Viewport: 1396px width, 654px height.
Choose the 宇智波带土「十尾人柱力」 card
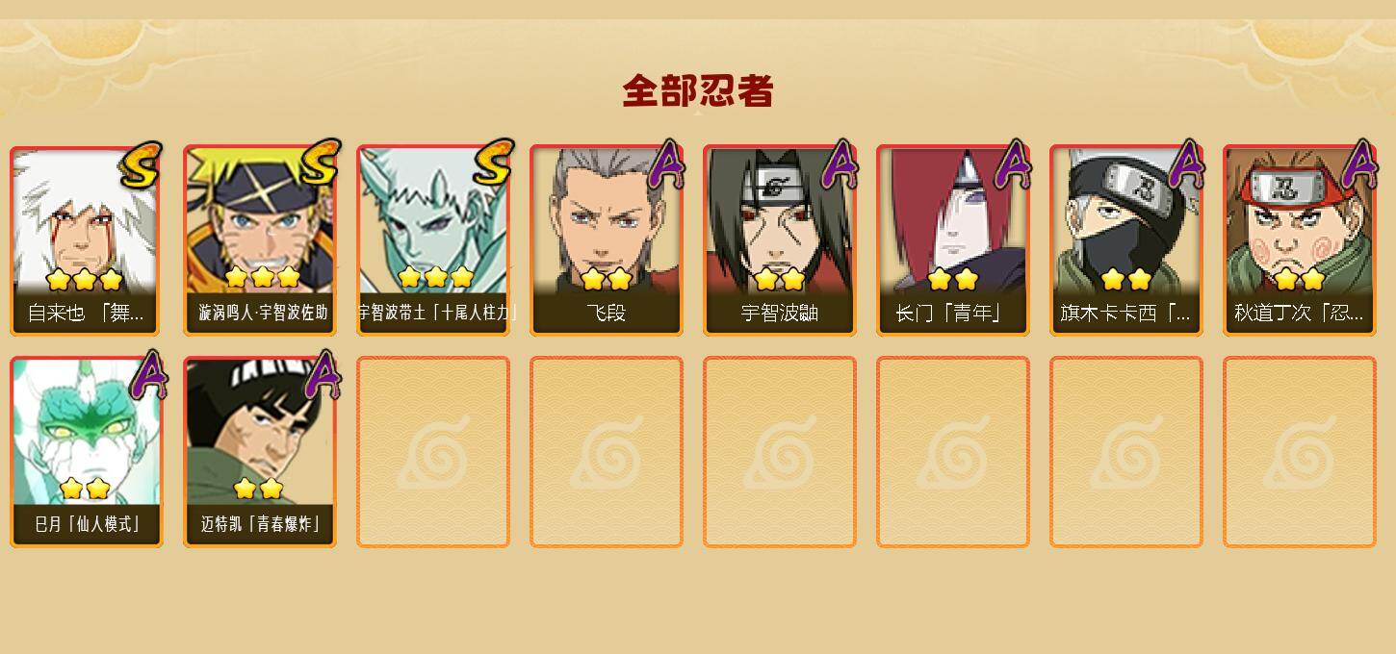(x=433, y=240)
